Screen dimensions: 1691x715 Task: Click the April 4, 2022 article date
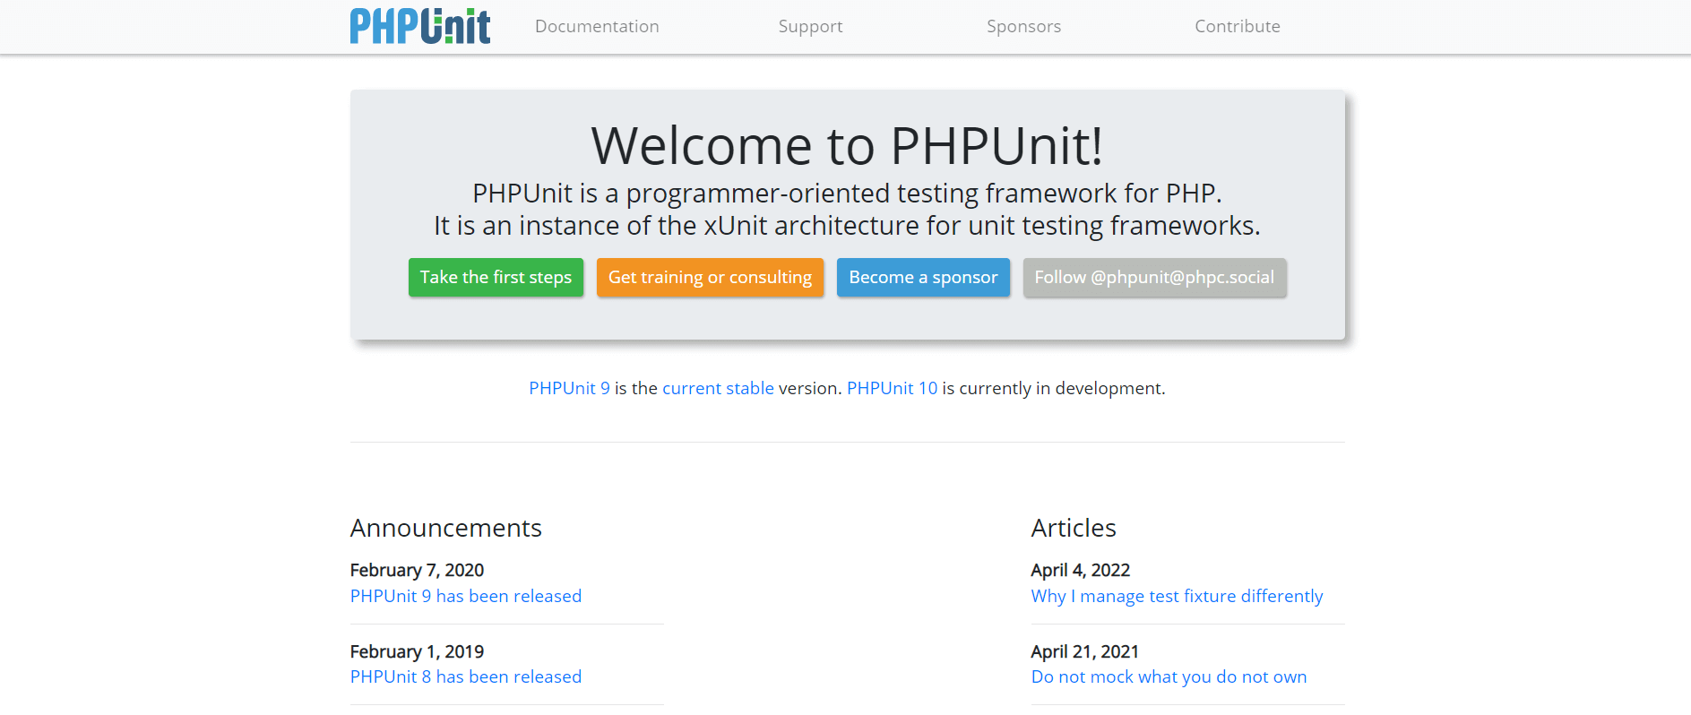coord(1080,570)
